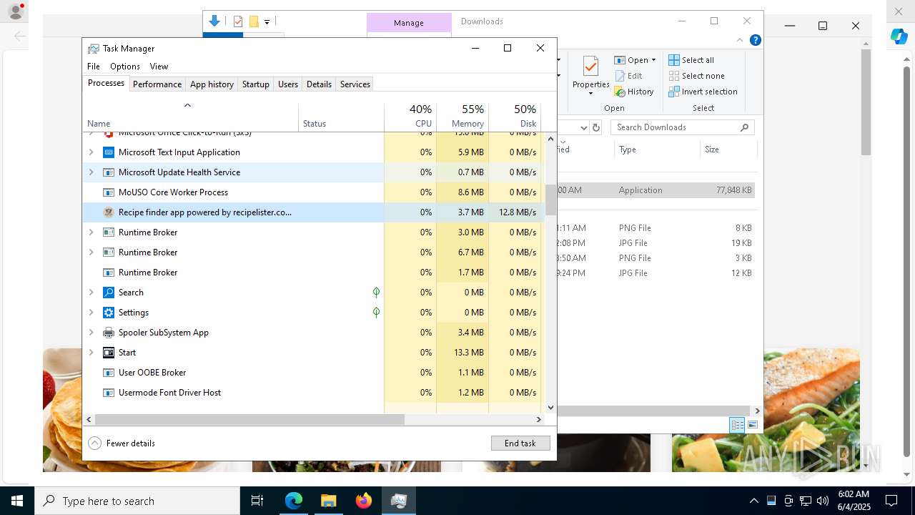Switch to the large icons view in Explorer
Screen dimensions: 915x515
click(753, 425)
